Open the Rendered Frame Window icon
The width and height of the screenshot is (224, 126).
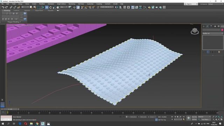click(153, 7)
